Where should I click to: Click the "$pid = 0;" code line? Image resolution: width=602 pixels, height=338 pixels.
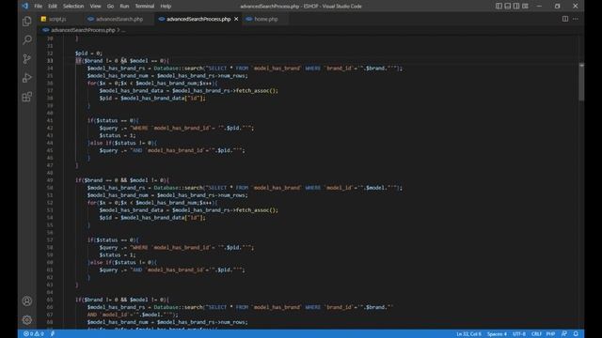[88, 54]
